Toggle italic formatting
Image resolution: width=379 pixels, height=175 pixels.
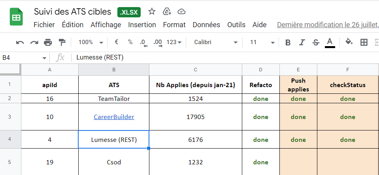point(302,43)
